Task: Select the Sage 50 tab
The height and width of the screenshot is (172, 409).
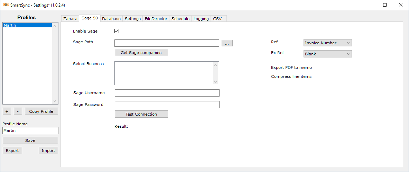Action: click(90, 18)
